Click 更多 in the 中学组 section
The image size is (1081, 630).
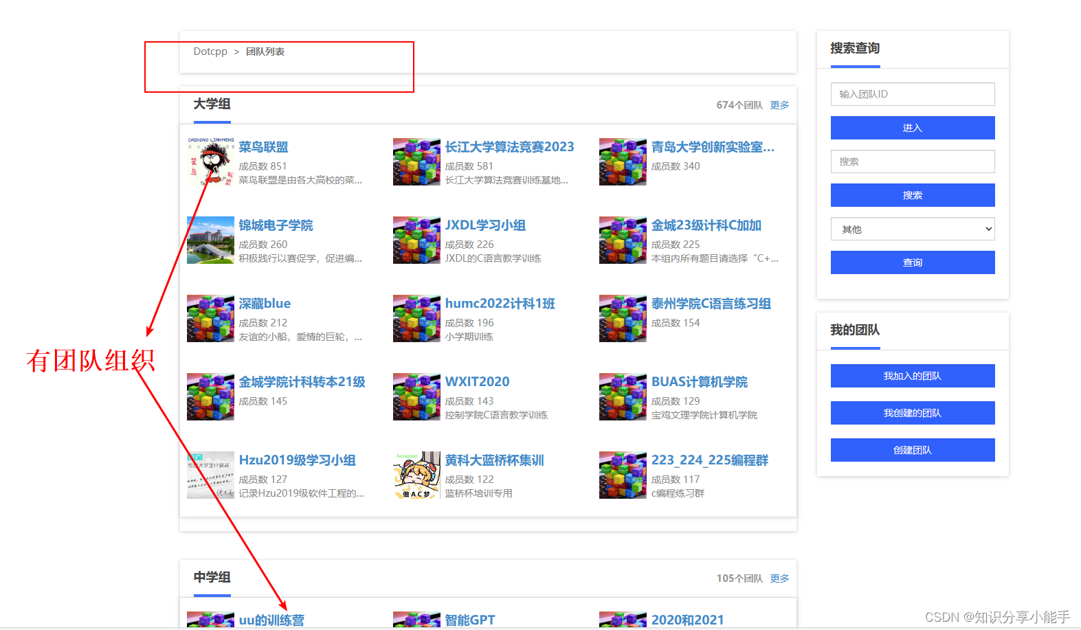pos(779,578)
